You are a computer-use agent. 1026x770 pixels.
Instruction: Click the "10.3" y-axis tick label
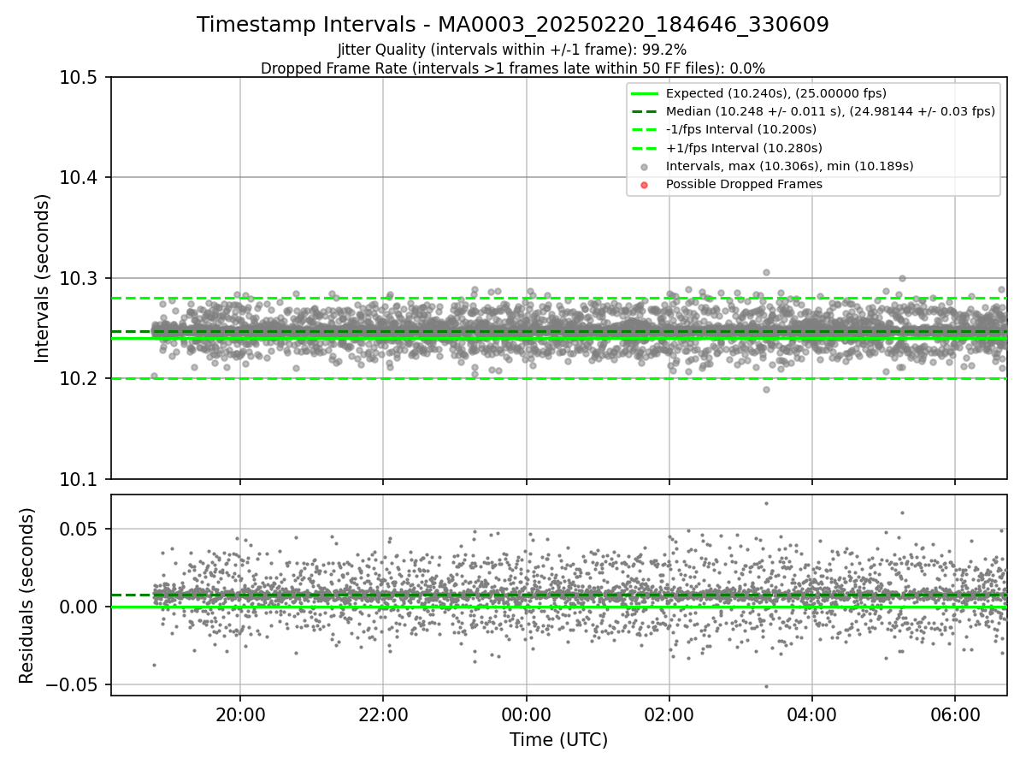pos(80,279)
